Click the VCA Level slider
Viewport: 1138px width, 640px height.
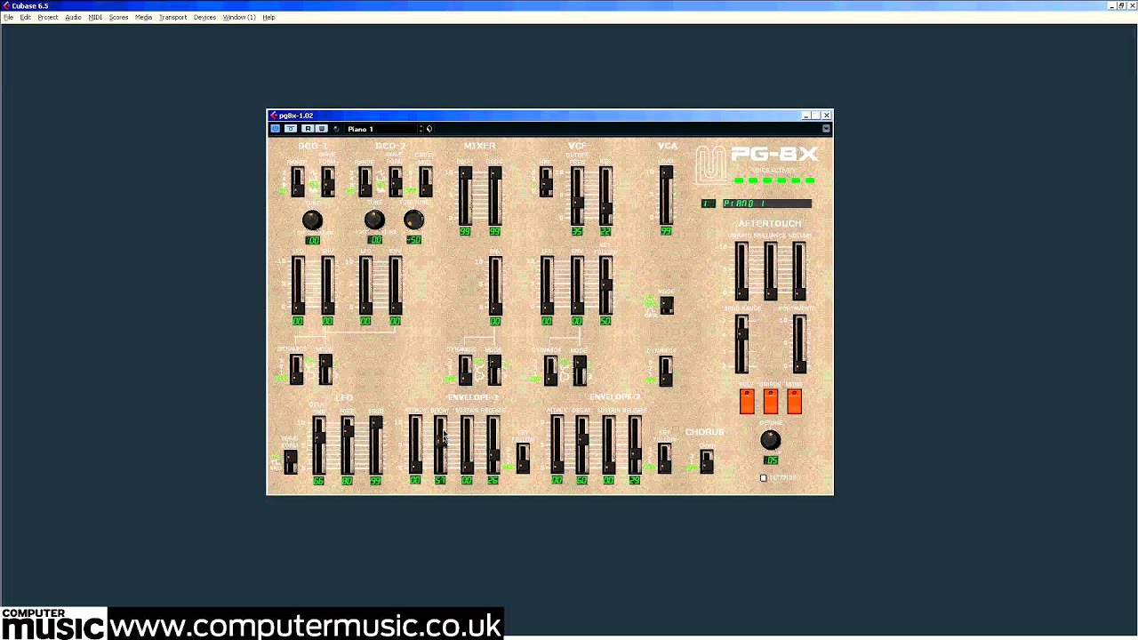point(666,197)
